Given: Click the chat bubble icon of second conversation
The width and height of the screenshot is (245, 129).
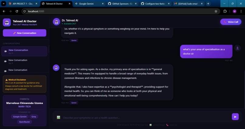Looking at the screenshot, I should (x=5, y=61).
